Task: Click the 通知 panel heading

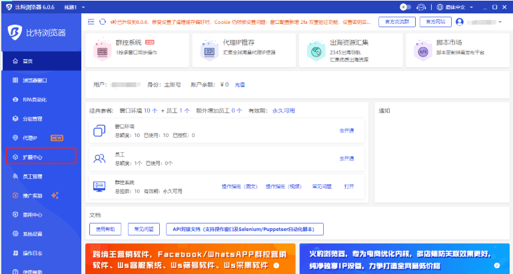Action: tap(384, 110)
